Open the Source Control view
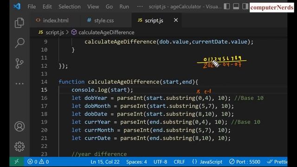This screenshot has width=297, height=167. point(19,63)
